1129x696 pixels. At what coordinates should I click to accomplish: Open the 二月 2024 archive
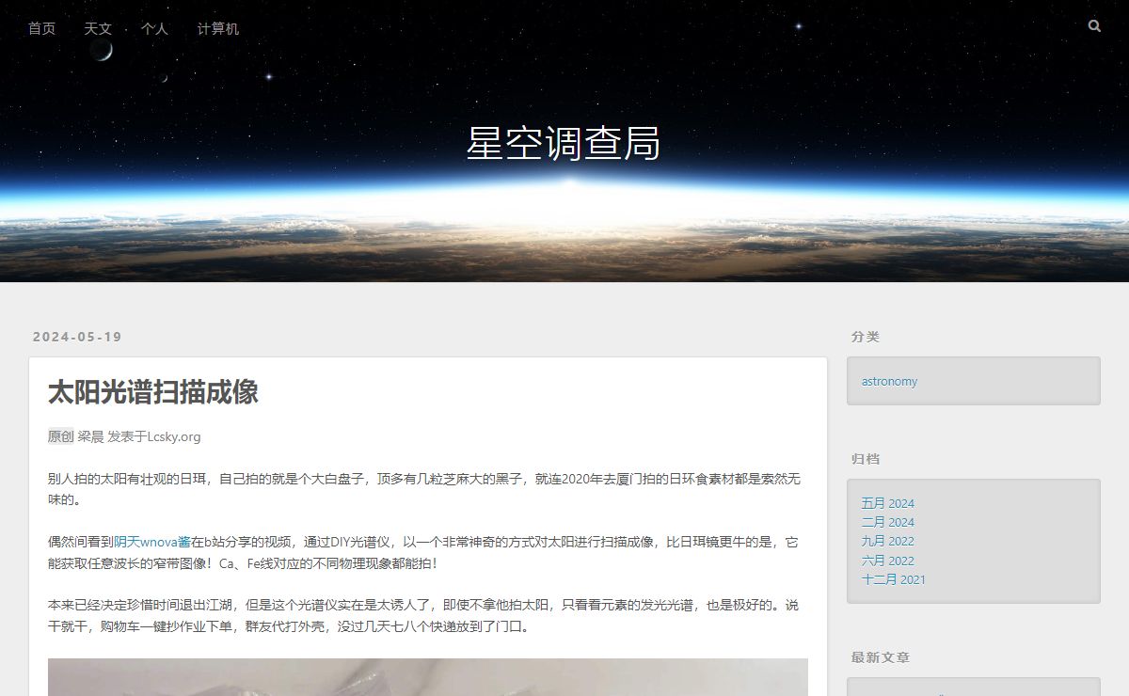tap(887, 522)
